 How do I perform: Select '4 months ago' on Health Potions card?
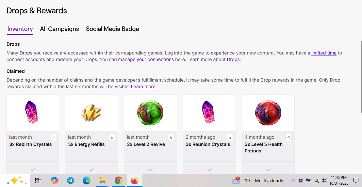pos(259,137)
